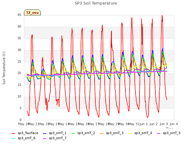Select the sp3_smT_3 legend label
Screen dimensions: 192x144
(115, 133)
